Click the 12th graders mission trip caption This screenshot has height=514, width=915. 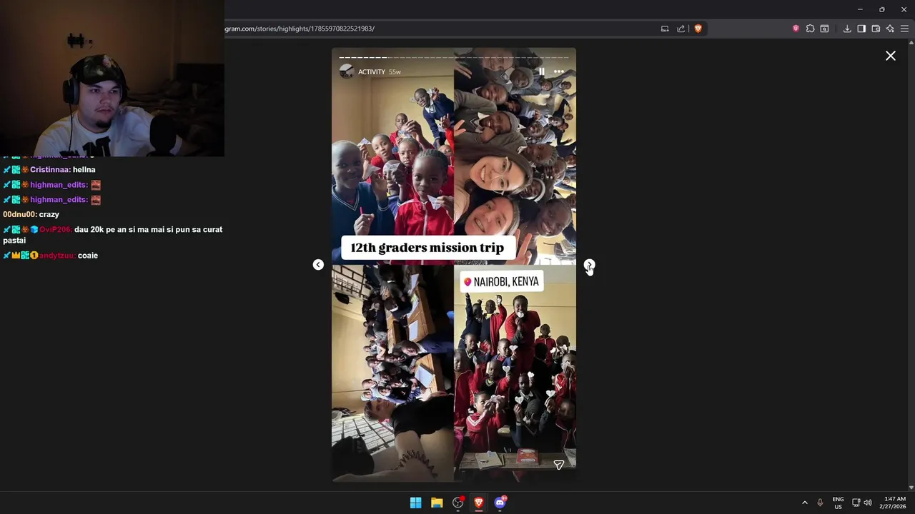427,248
